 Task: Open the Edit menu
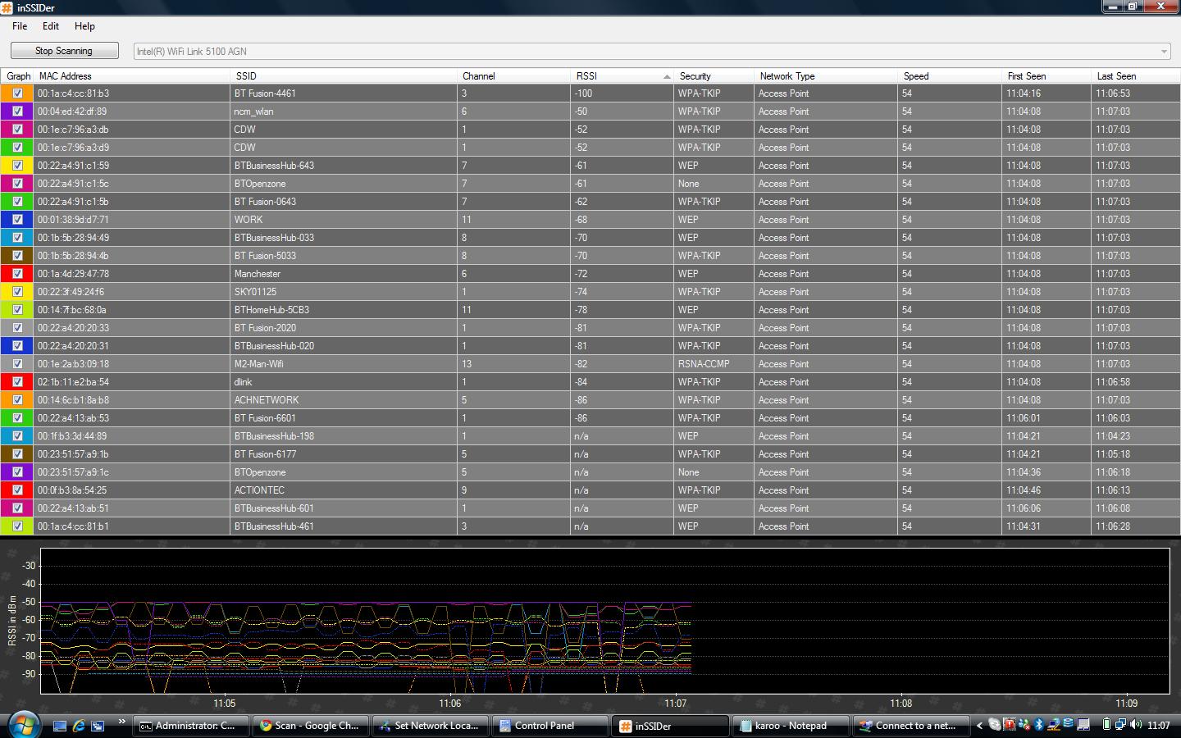pyautogui.click(x=51, y=26)
